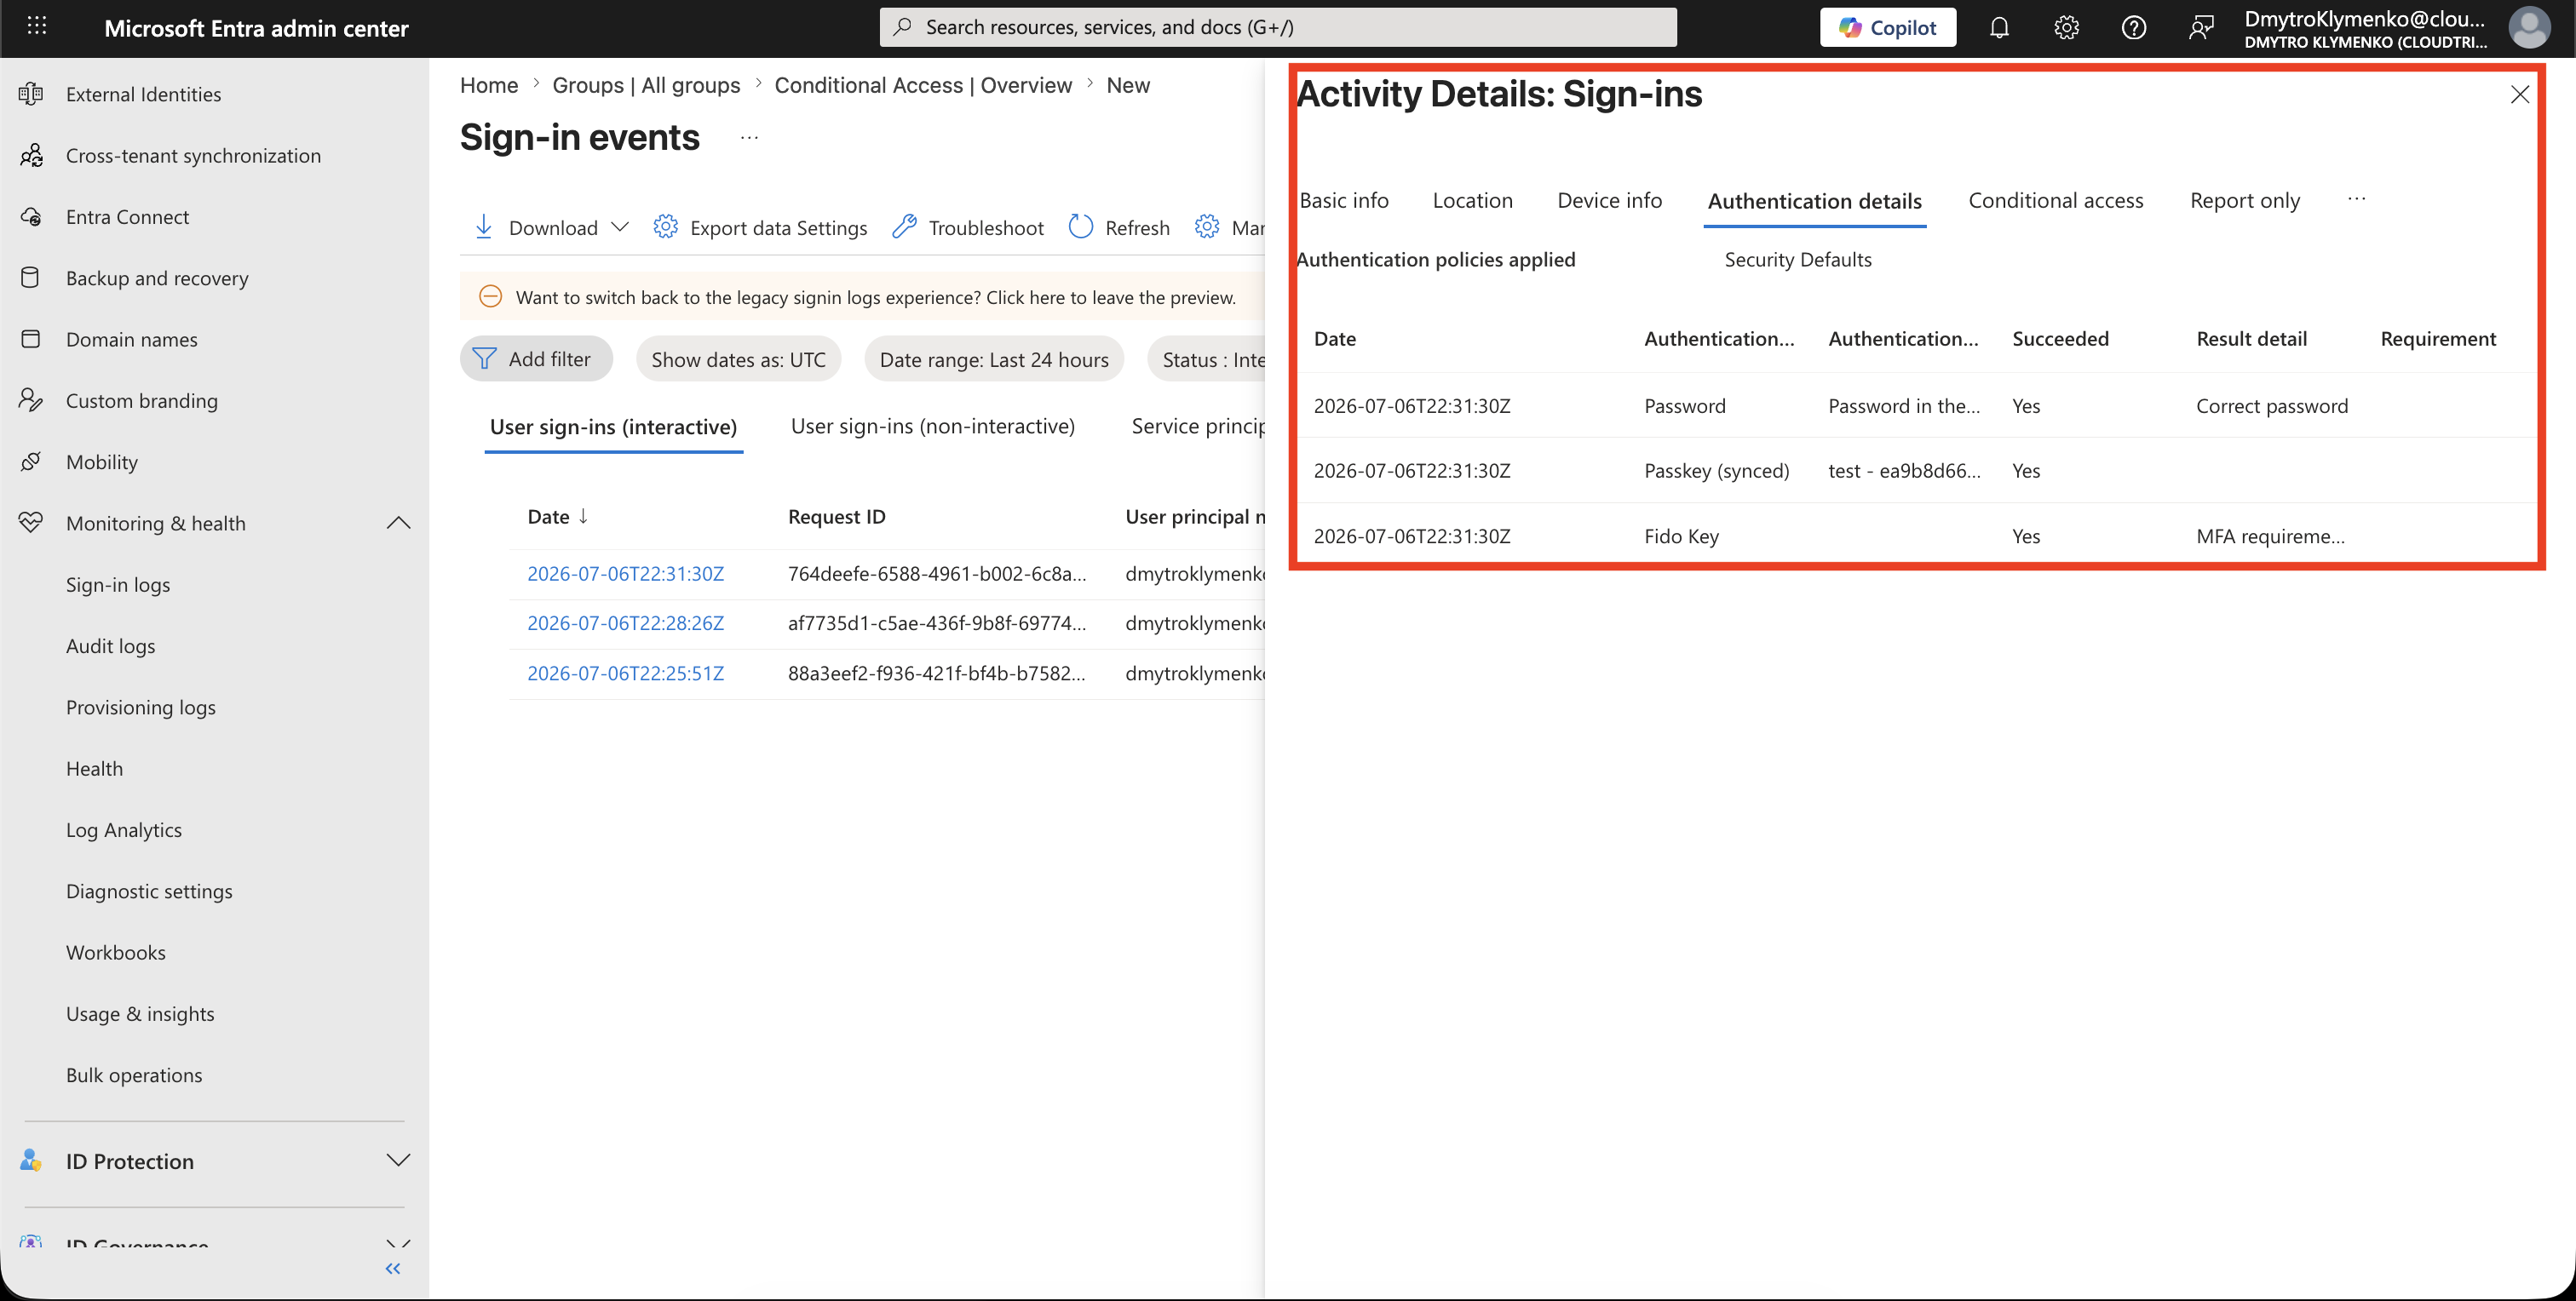This screenshot has width=2576, height=1301.
Task: Expand the ID Protection section chevron
Action: tap(398, 1161)
